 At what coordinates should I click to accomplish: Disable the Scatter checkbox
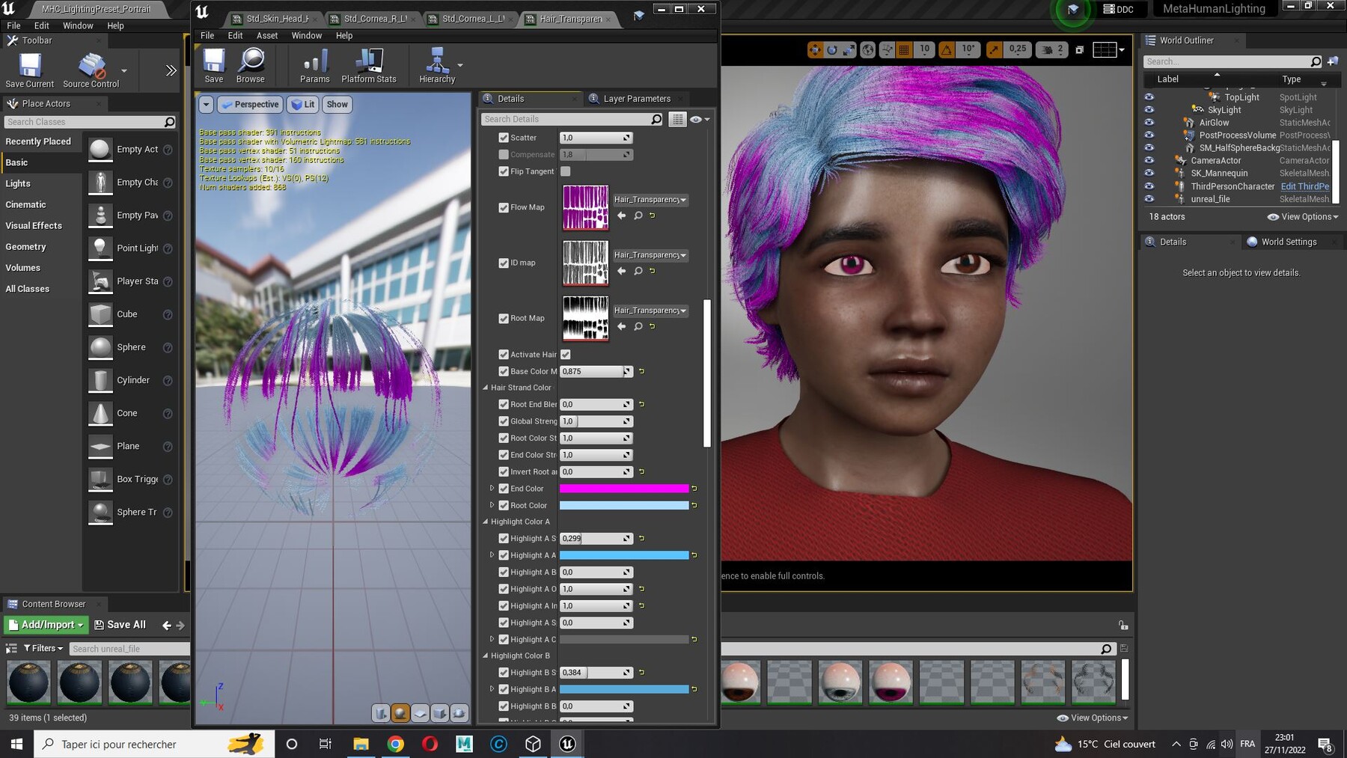coord(504,138)
